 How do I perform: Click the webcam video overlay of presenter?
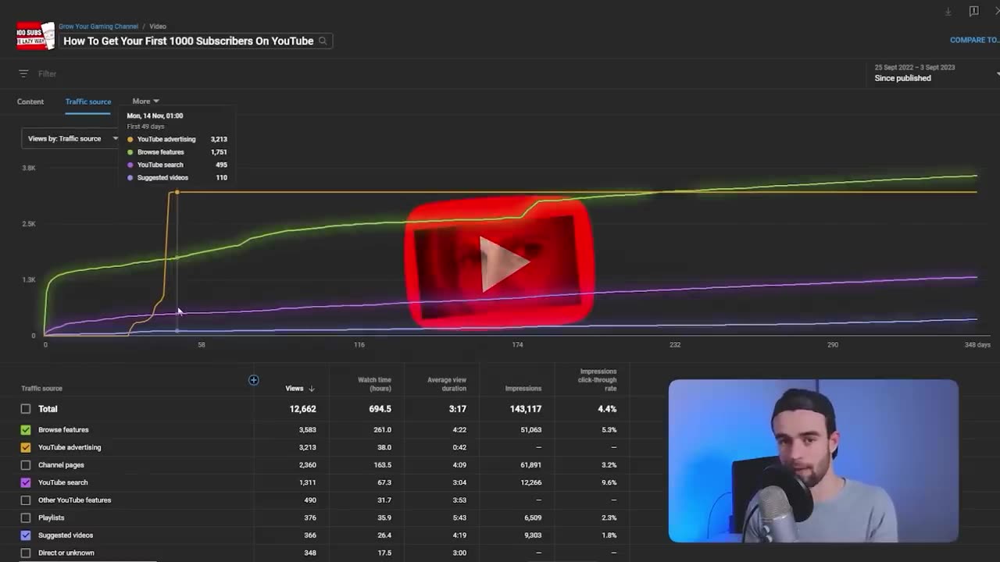click(813, 461)
